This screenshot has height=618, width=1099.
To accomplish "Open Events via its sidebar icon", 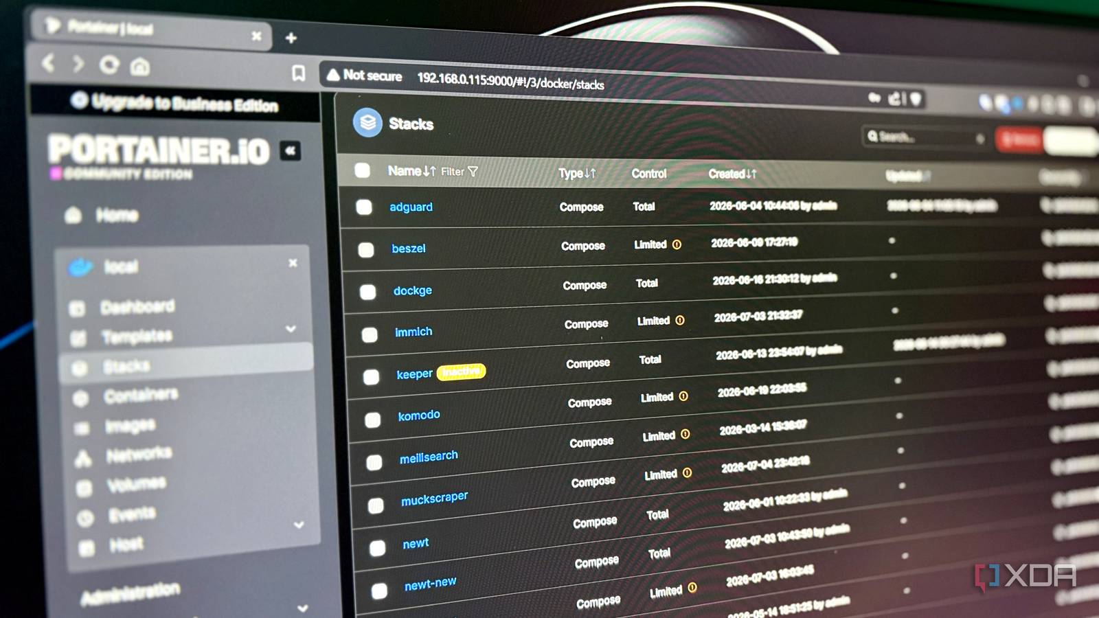I will pyautogui.click(x=85, y=518).
